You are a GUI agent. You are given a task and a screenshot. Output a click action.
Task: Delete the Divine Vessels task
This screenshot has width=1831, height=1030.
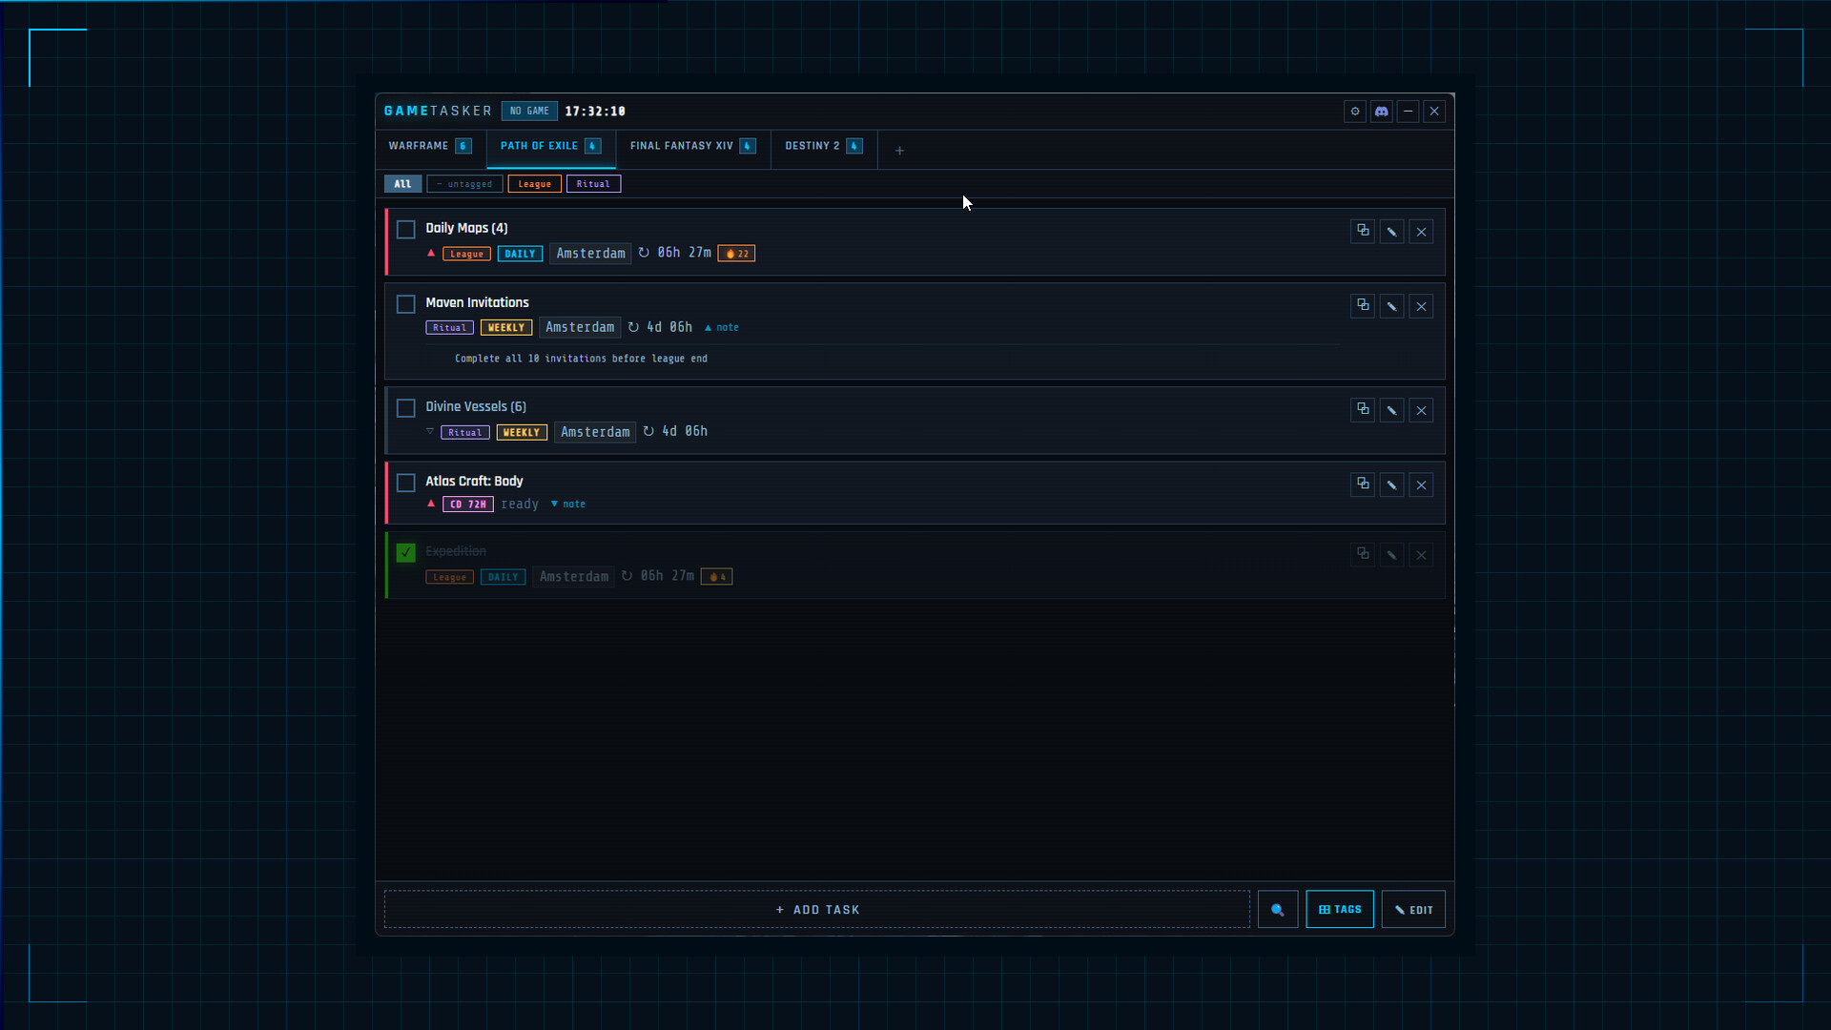(1421, 410)
